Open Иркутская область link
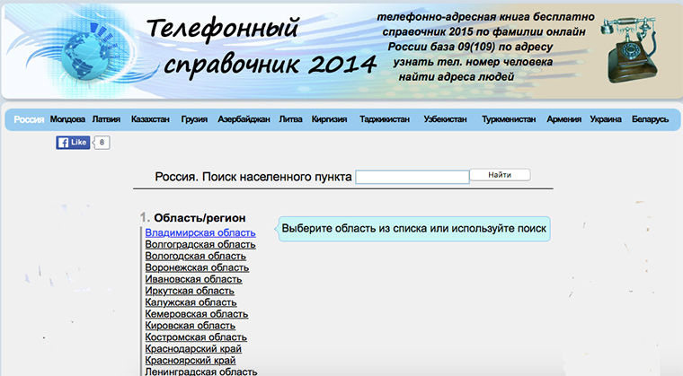683x376 pixels. pyautogui.click(x=190, y=291)
